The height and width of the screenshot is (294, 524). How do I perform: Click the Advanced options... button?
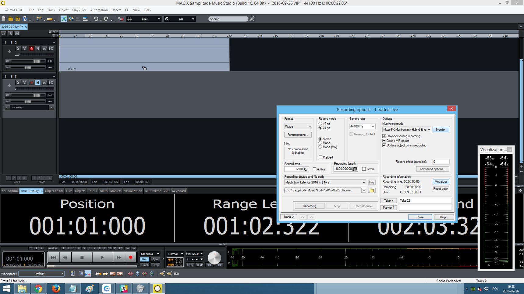432,169
